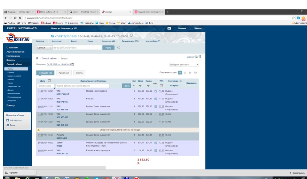Go back with the browser back arrow
This screenshot has height=179, width=307.
coord(6,18)
